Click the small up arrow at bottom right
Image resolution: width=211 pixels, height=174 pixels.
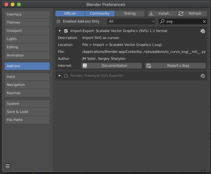(x=203, y=171)
